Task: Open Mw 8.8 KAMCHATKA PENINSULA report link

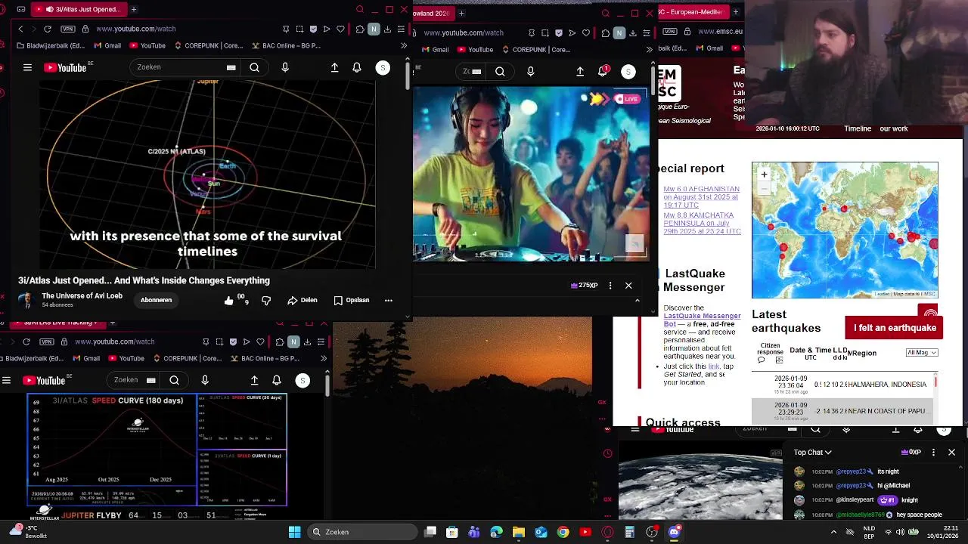Action: click(702, 223)
